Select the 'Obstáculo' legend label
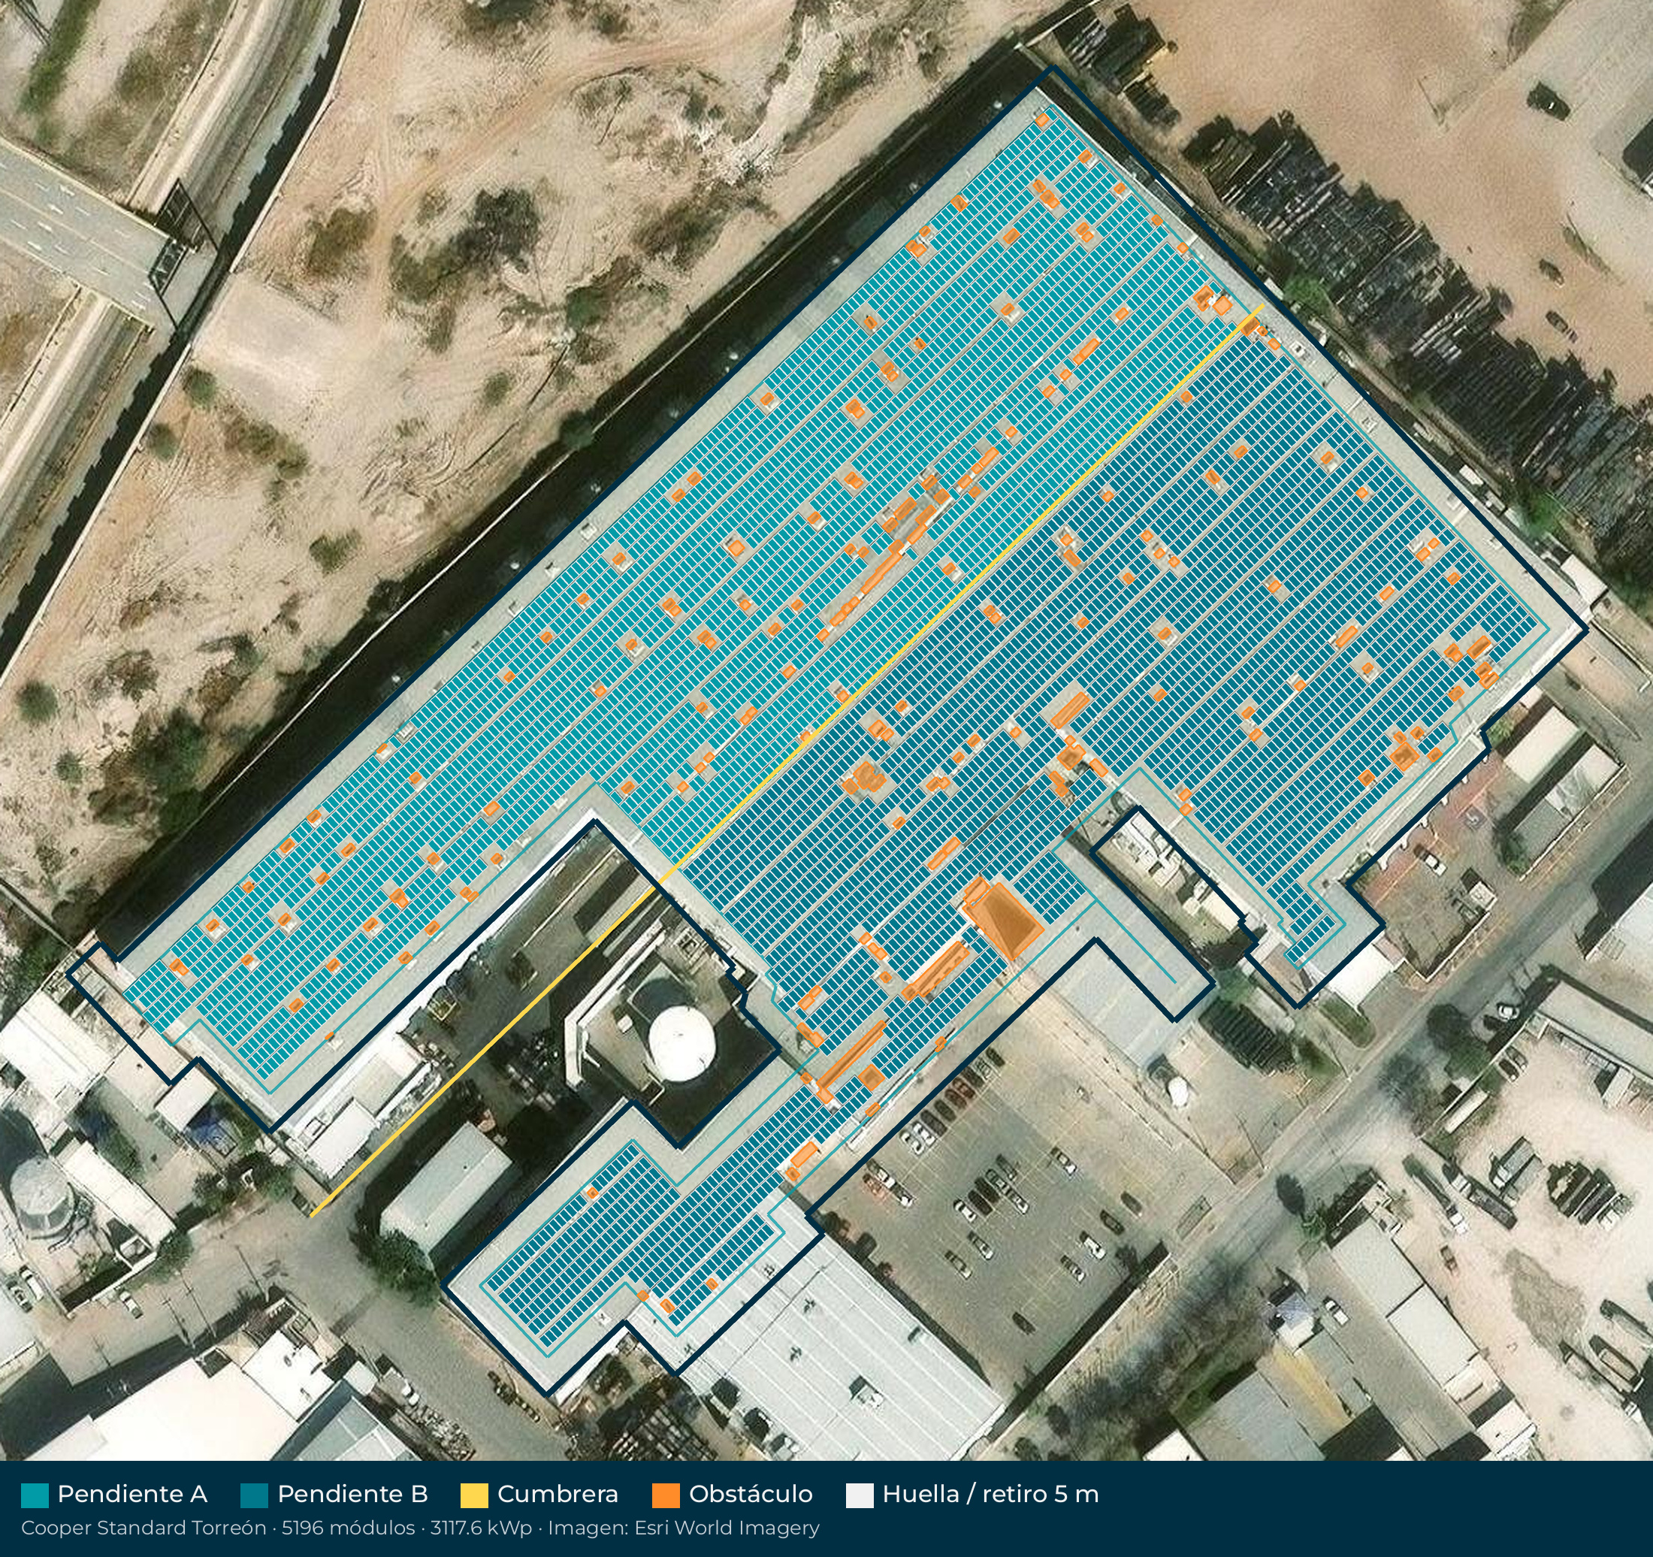The width and height of the screenshot is (1653, 1557). coord(751,1494)
